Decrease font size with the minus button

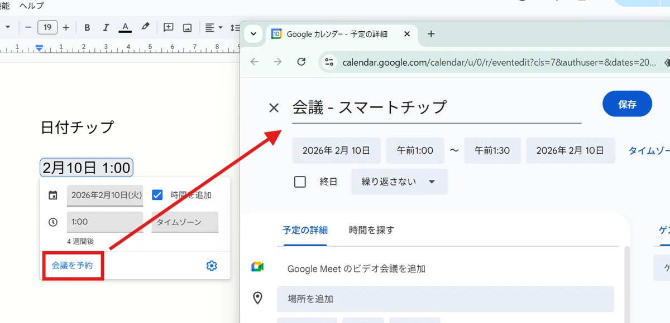coord(28,27)
